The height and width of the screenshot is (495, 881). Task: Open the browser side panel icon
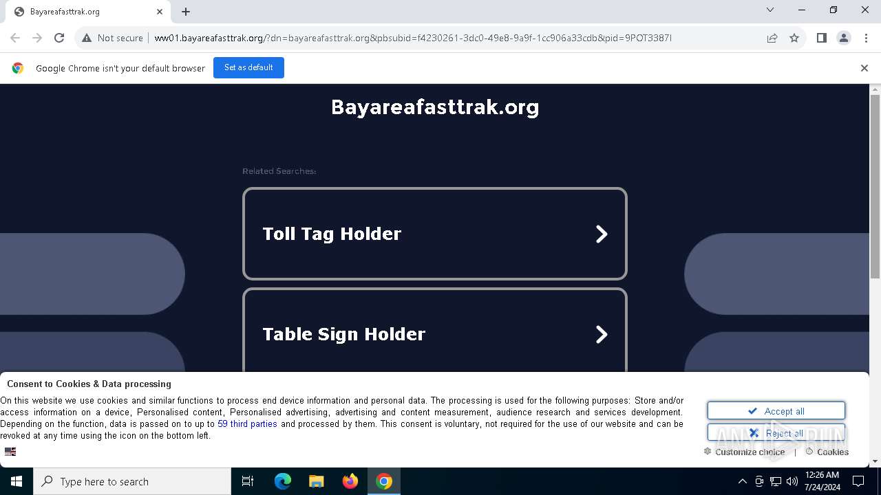[821, 38]
